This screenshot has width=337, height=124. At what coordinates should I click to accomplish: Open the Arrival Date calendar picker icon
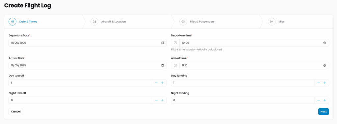point(163,65)
